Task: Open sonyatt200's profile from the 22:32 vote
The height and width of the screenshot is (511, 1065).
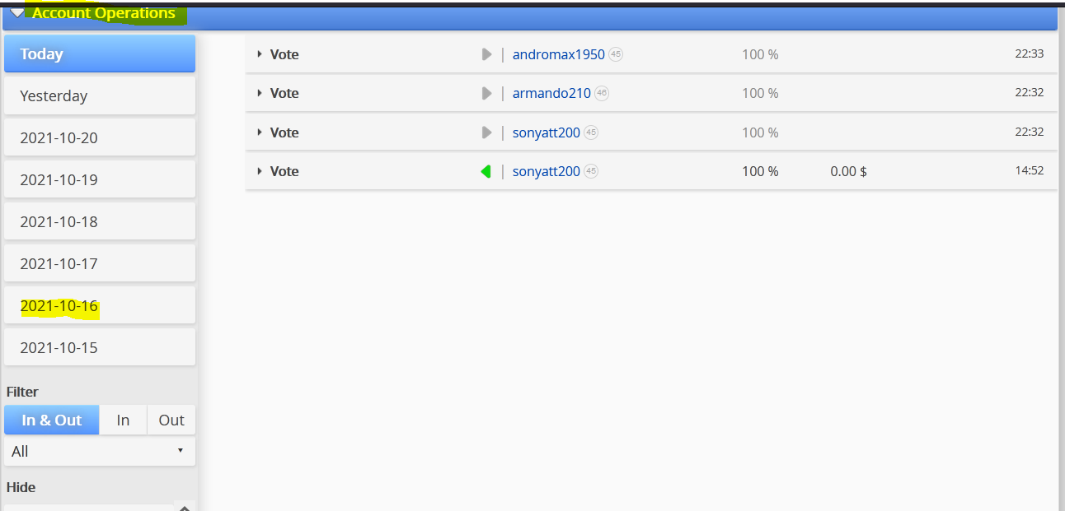Action: tap(547, 132)
